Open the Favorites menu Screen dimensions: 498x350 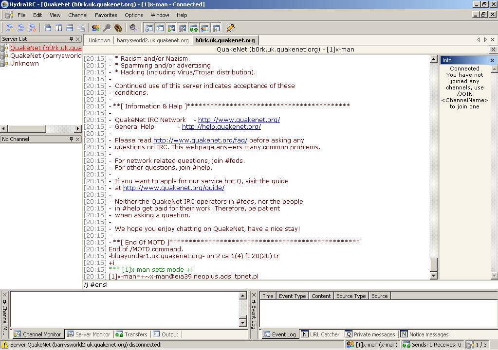pos(106,15)
